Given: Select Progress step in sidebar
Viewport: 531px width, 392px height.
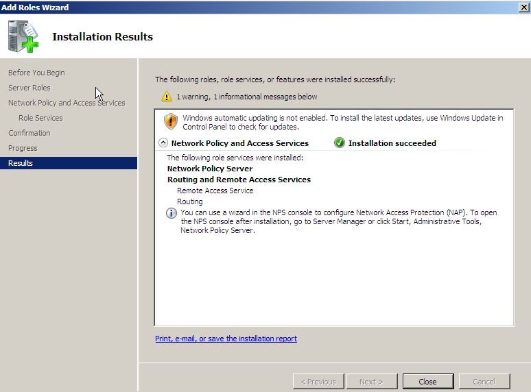Looking at the screenshot, I should pos(23,148).
